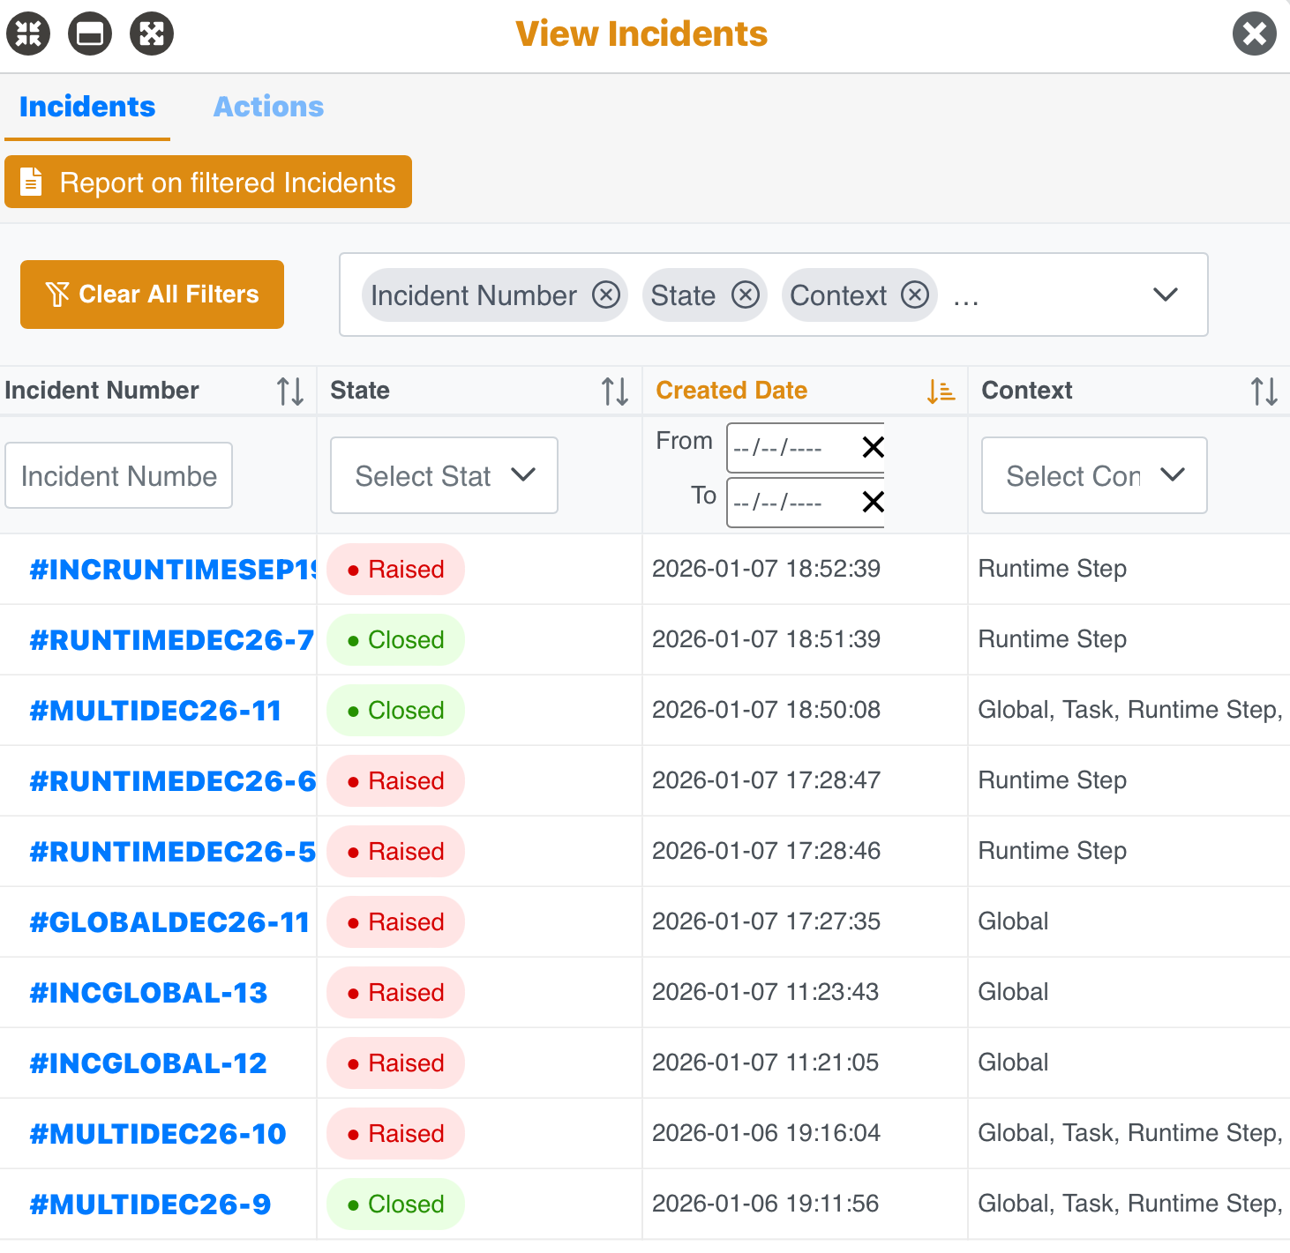Toggle Created Date sort order

[941, 391]
